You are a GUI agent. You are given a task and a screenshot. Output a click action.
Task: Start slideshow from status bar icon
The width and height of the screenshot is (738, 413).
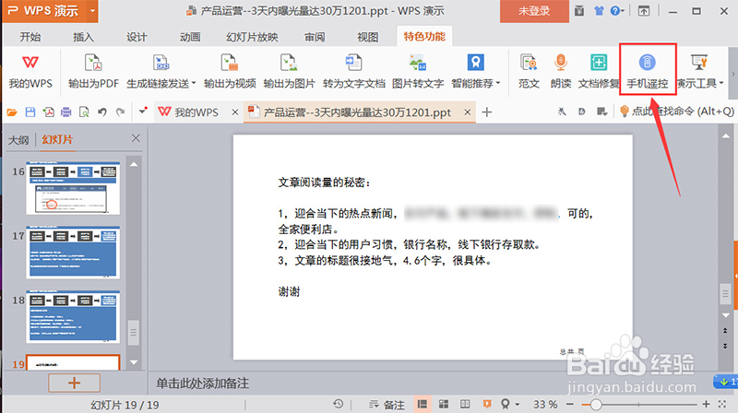[x=487, y=404]
